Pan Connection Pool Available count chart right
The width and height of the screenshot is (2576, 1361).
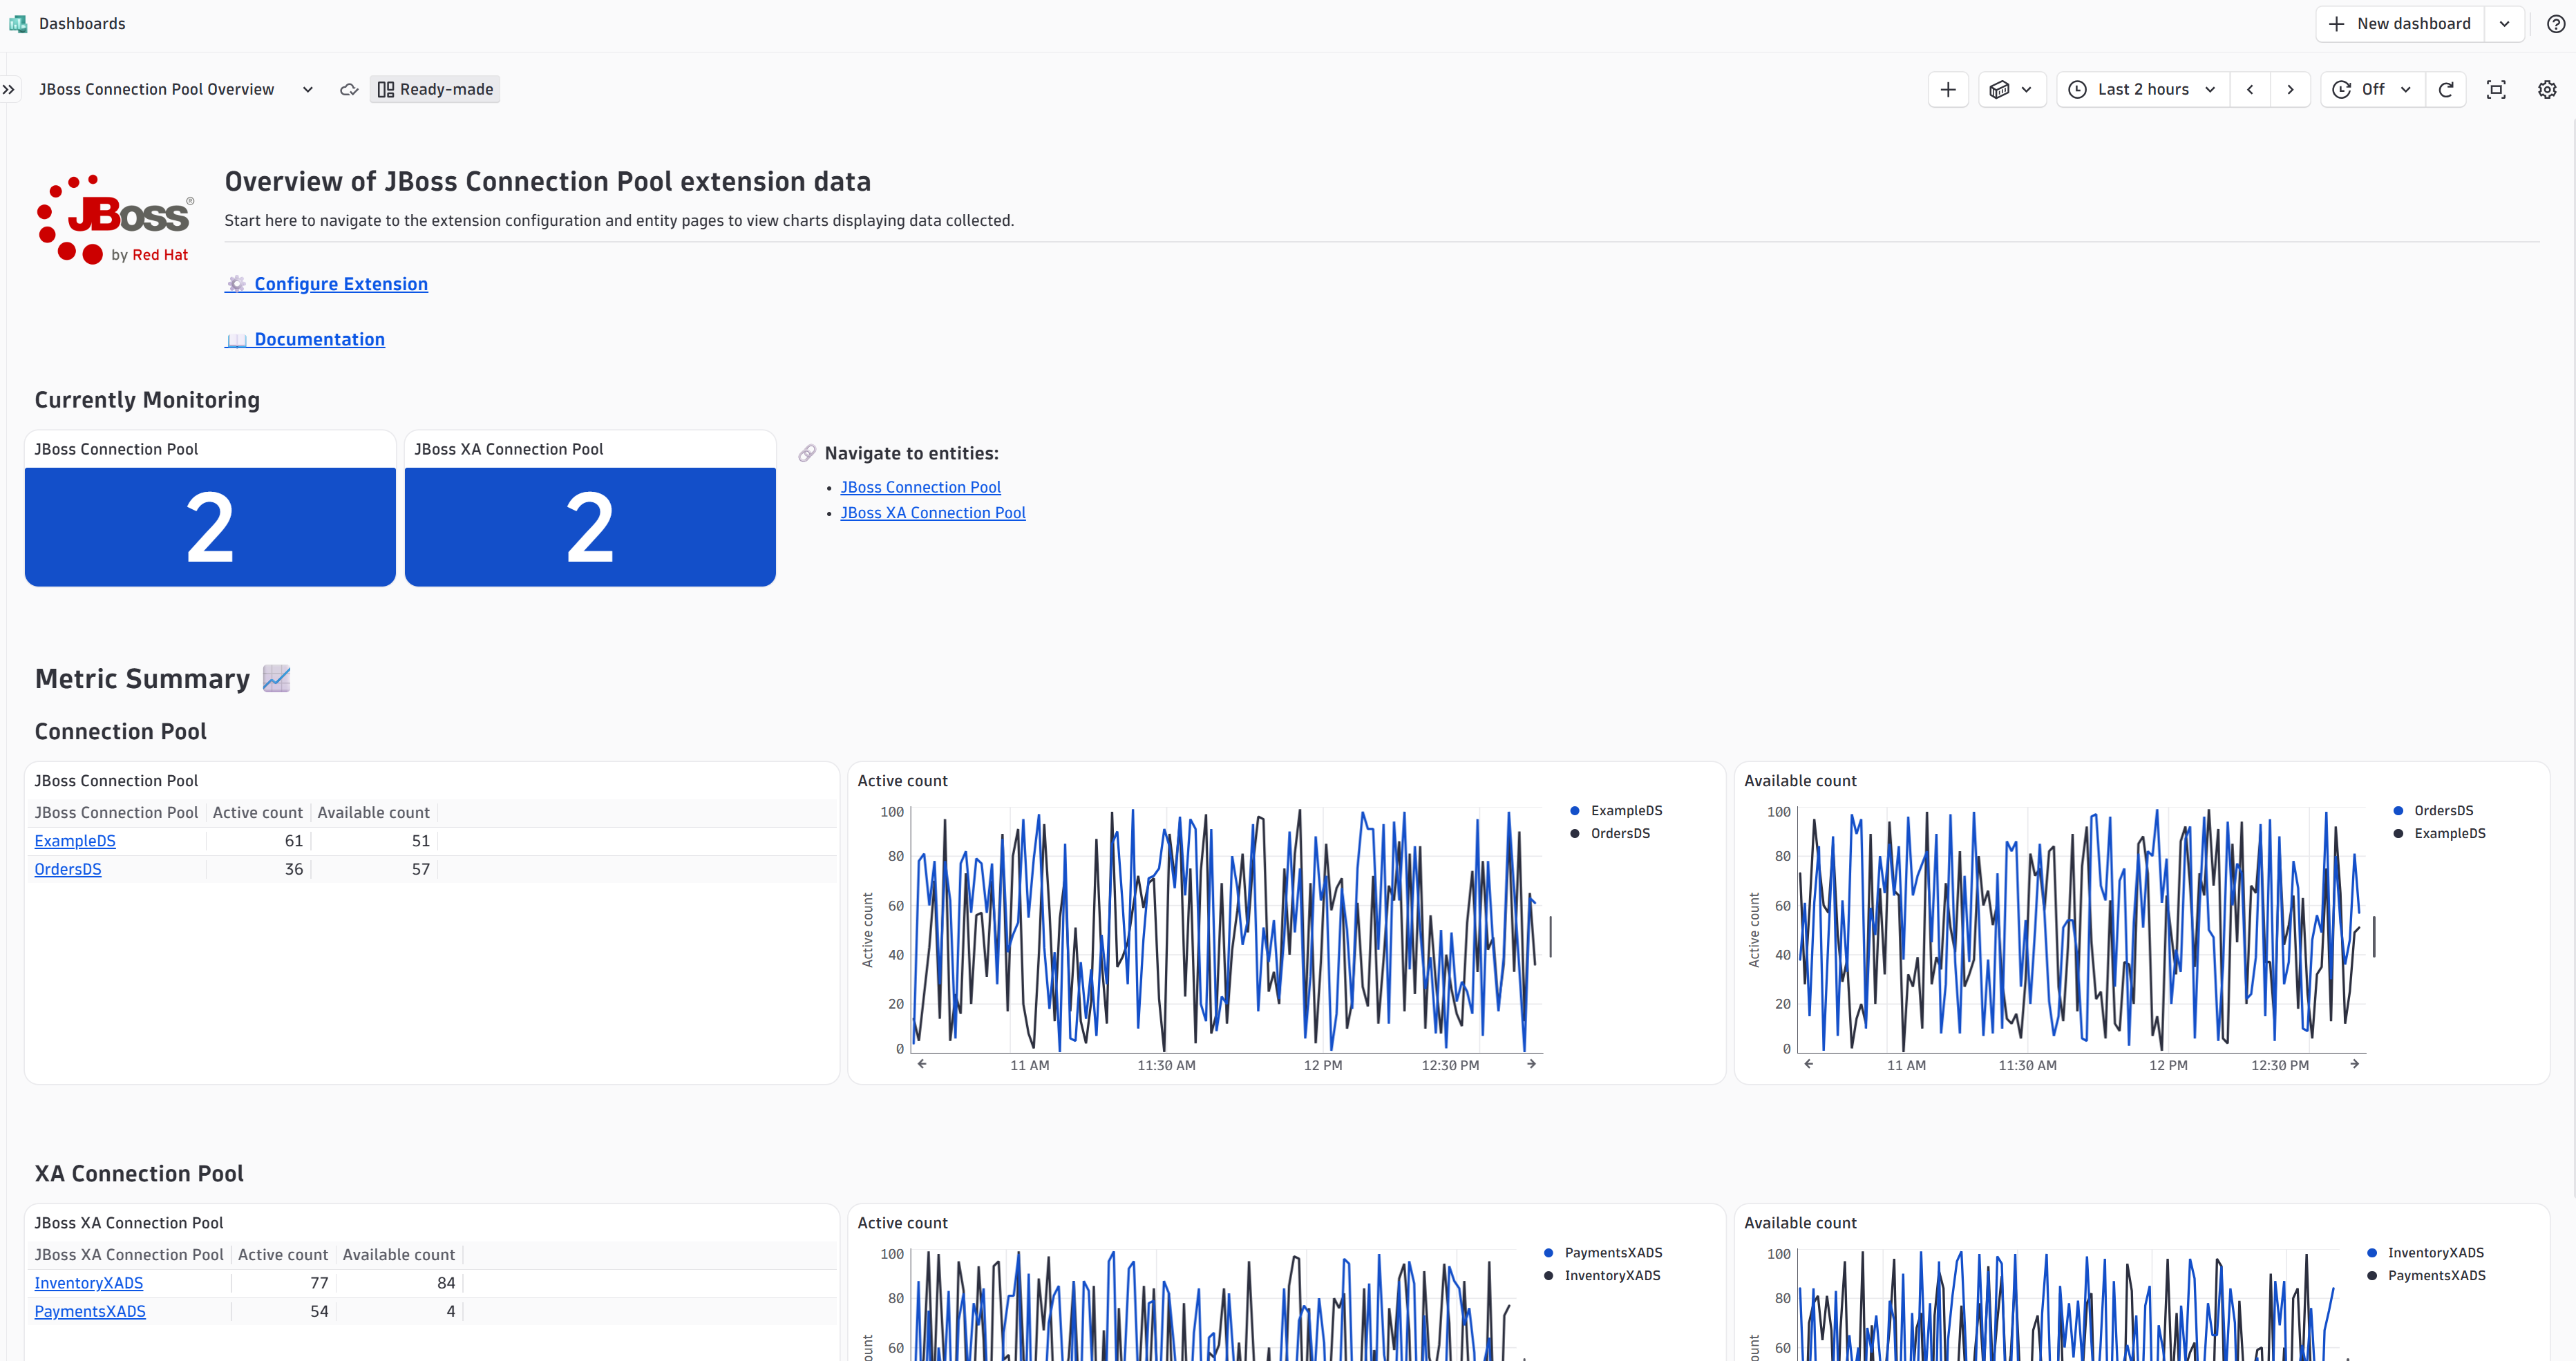(2355, 1064)
